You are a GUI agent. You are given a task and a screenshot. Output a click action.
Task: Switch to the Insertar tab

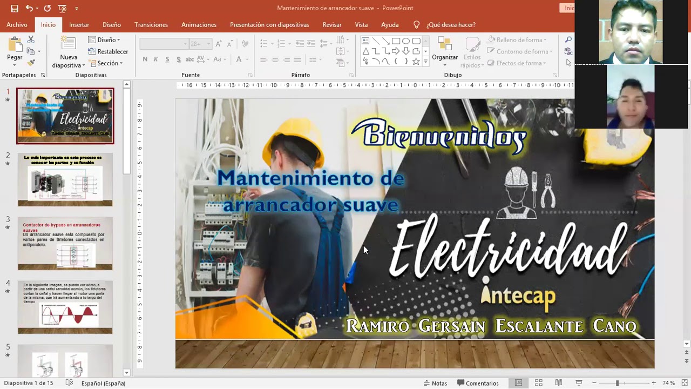79,25
